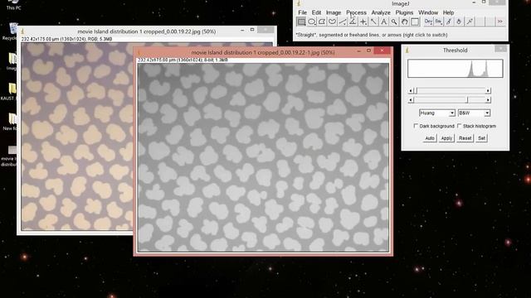Bring the RGB color image window forward

(x=146, y=31)
